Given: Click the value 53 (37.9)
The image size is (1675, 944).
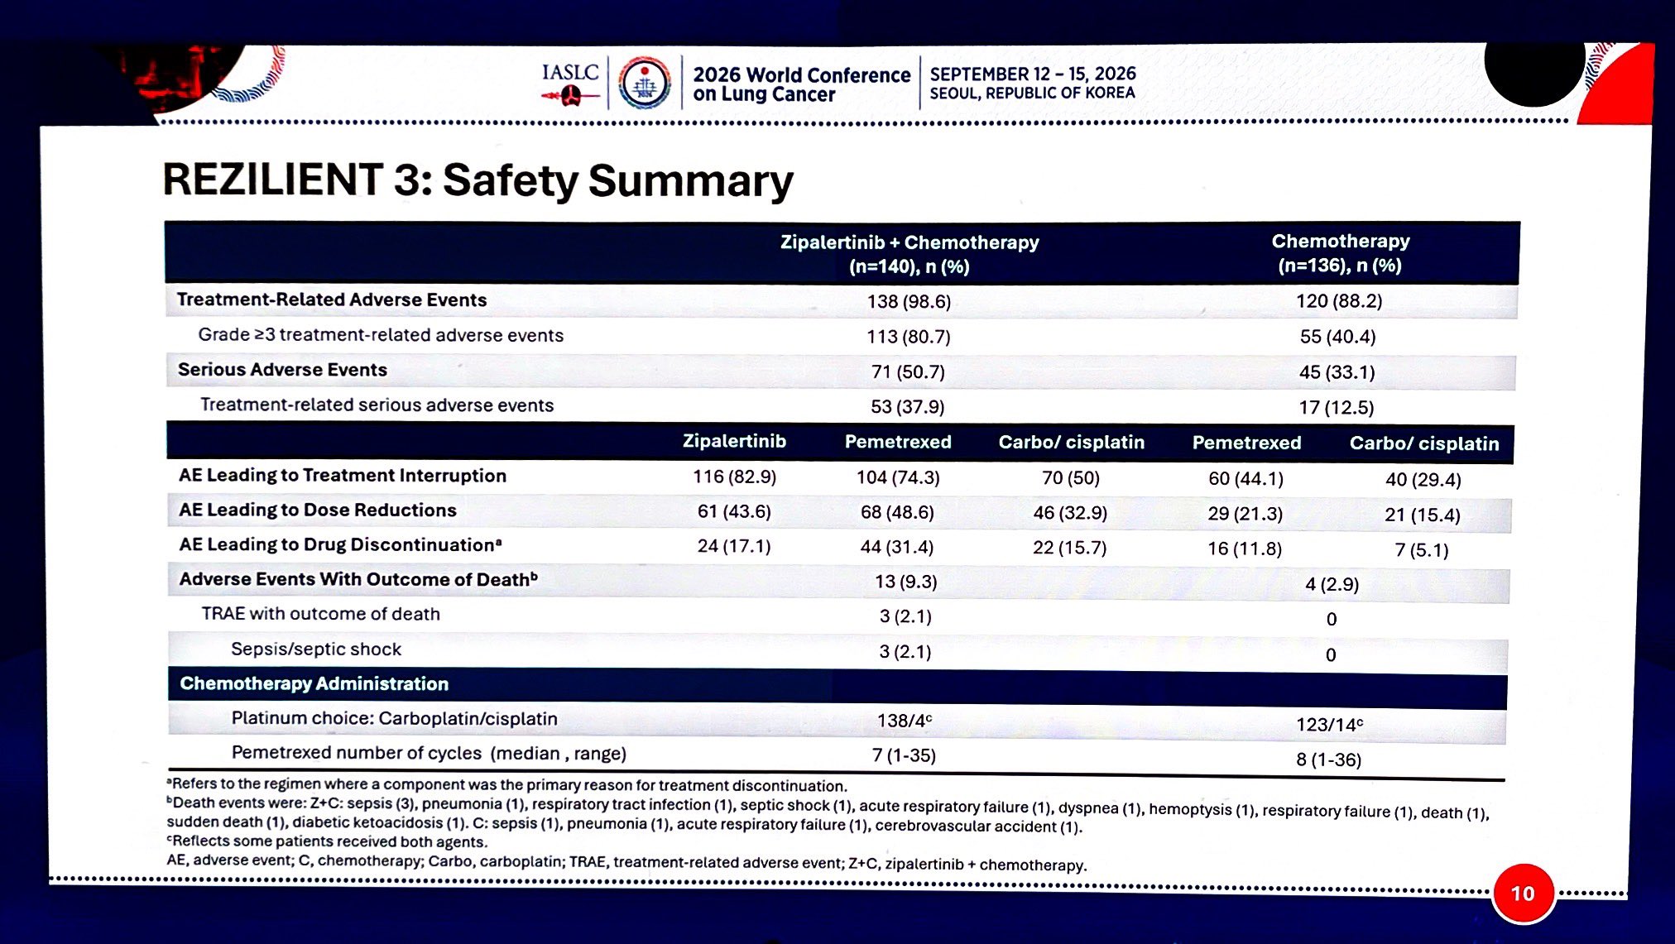Looking at the screenshot, I should tap(907, 407).
